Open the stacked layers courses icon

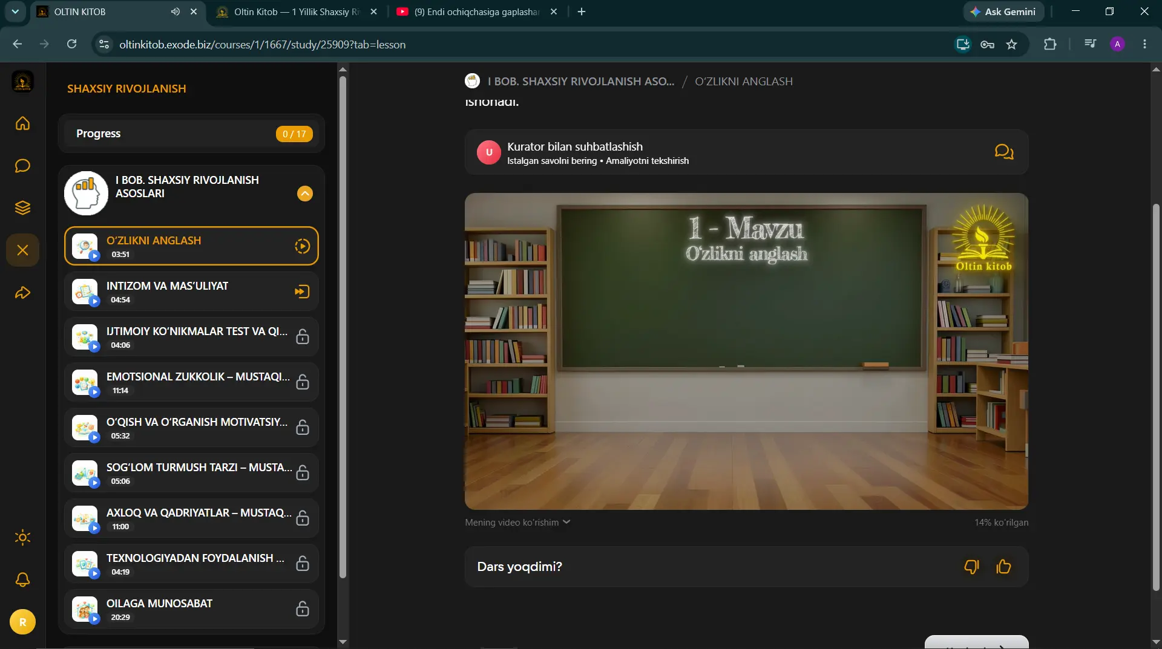[22, 208]
